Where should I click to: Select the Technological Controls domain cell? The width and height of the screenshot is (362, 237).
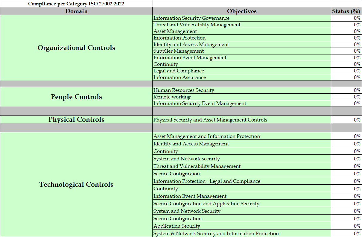point(76,185)
